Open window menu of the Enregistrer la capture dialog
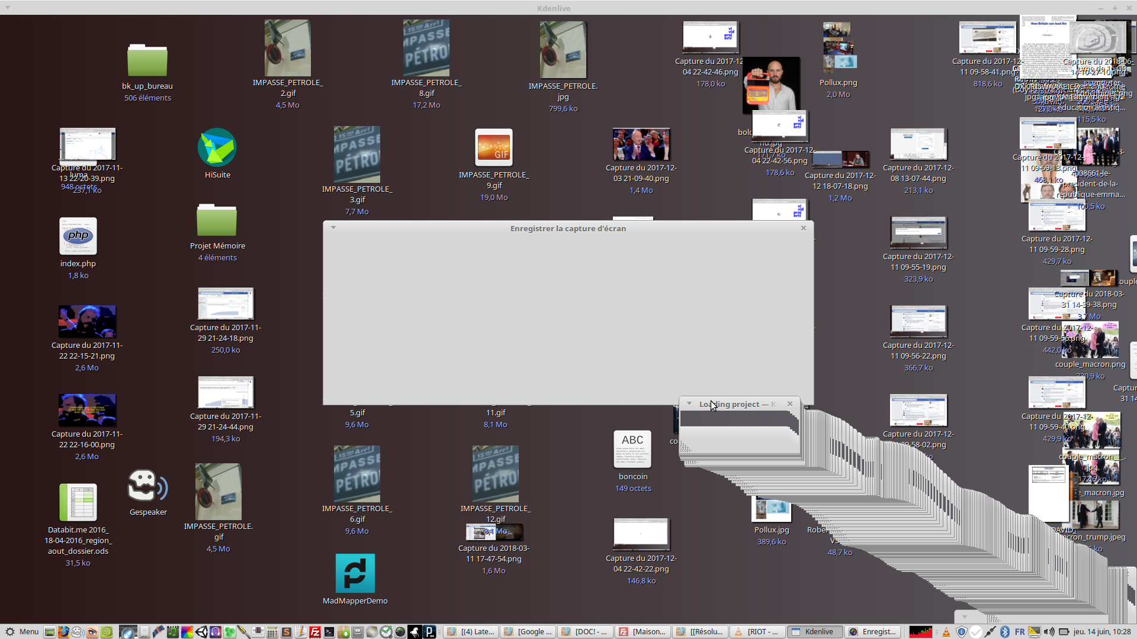1137x639 pixels. pyautogui.click(x=333, y=228)
